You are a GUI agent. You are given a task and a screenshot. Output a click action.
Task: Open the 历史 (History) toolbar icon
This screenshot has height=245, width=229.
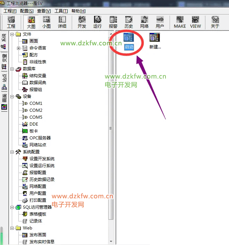pos(129,22)
